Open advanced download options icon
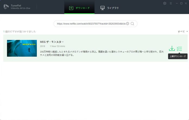189x120 pixels. coord(179,49)
